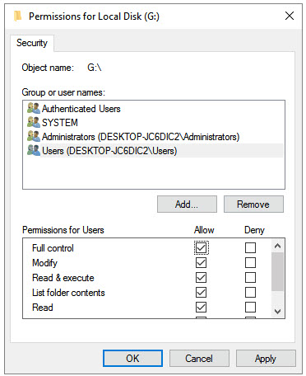Image resolution: width=306 pixels, height=376 pixels.
Task: Click the Authenticated Users group icon
Action: 34,108
